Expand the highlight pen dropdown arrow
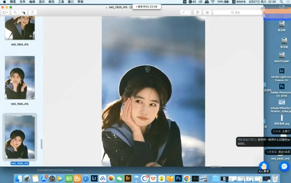This screenshot has width=291, height=183. tap(189, 12)
